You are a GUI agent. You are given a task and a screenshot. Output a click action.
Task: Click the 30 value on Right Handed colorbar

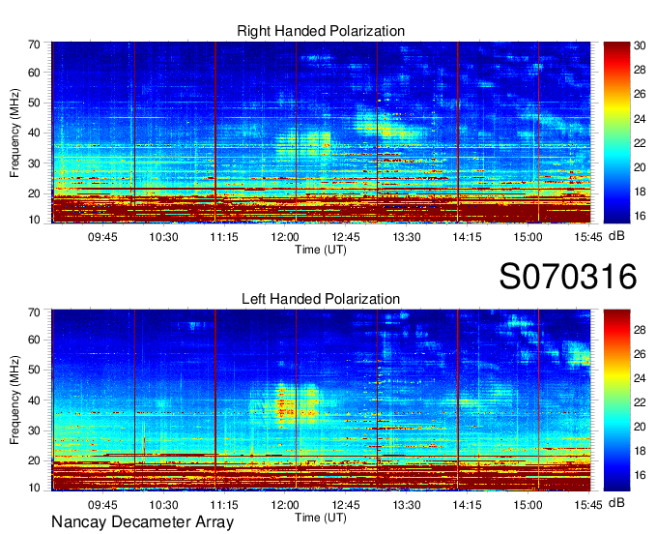tap(640, 45)
